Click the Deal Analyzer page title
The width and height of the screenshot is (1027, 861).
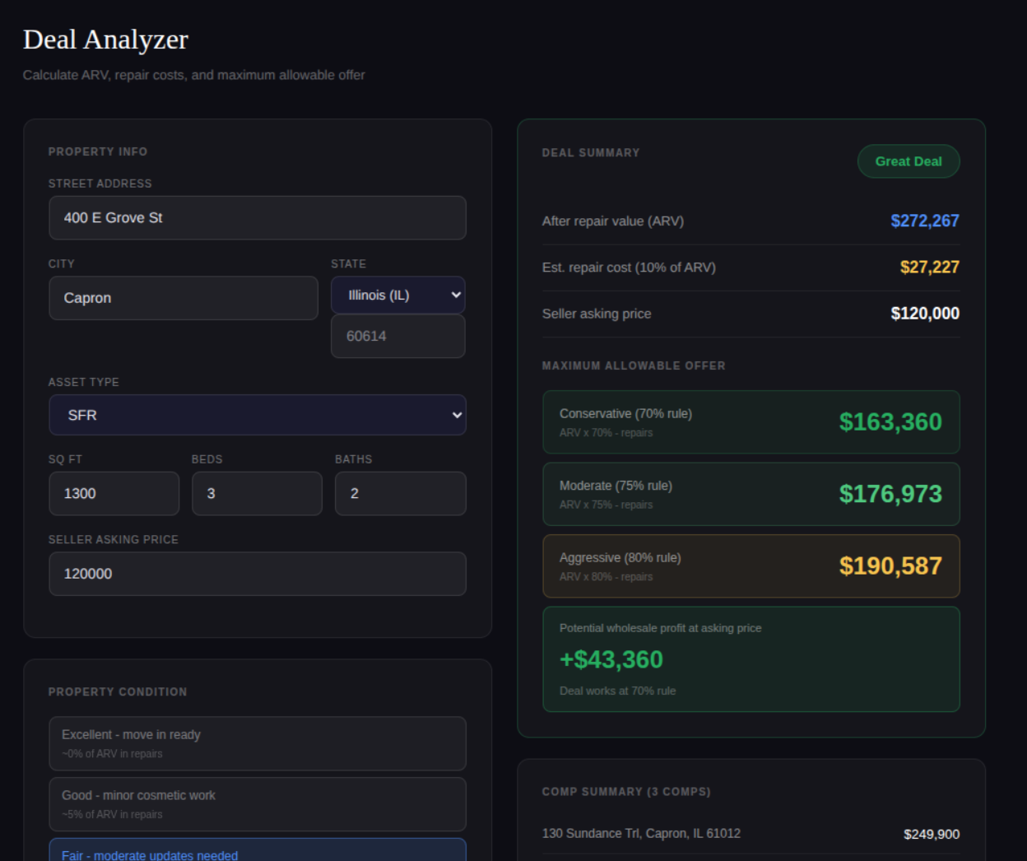(105, 40)
